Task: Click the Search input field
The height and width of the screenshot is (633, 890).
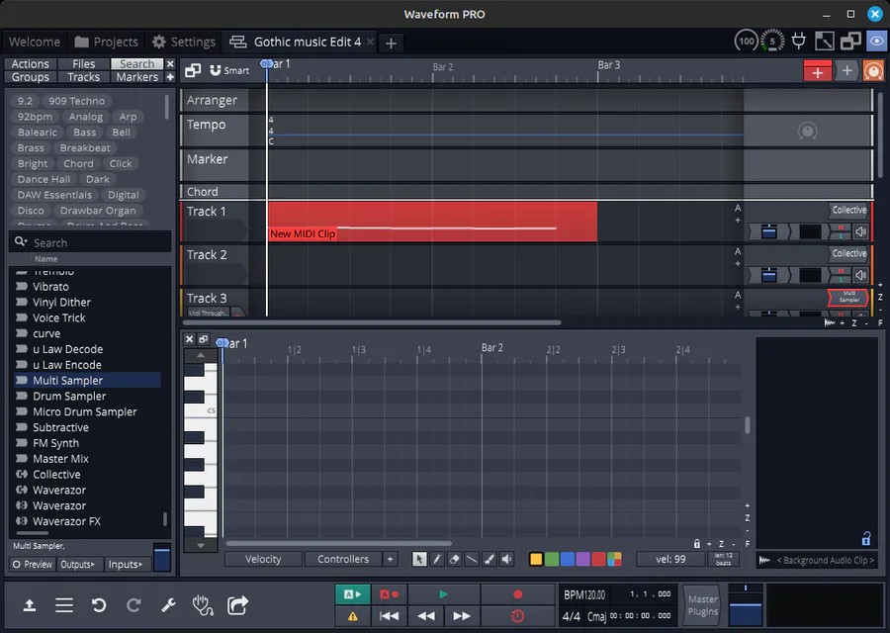Action: pyautogui.click(x=91, y=242)
